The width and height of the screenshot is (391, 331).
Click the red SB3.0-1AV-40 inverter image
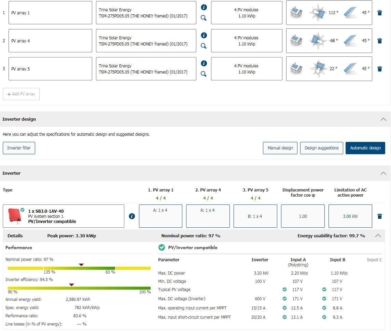pyautogui.click(x=14, y=216)
